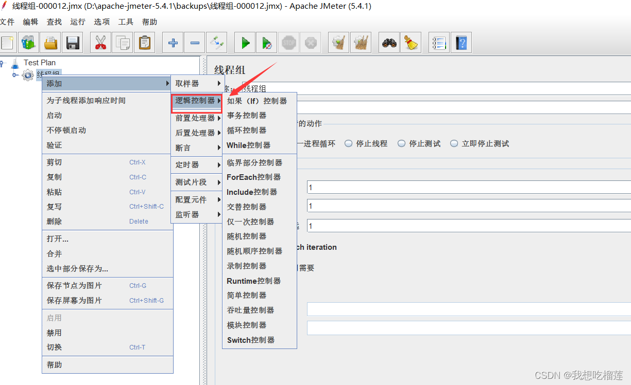631x385 pixels.
Task: Collapse the Test Plan tree toggle
Action: pos(2,63)
